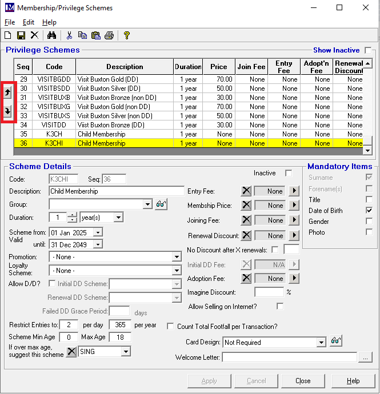Image resolution: width=380 pixels, height=394 pixels.
Task: Tick the Allow D/D checkbox
Action: tap(52, 283)
